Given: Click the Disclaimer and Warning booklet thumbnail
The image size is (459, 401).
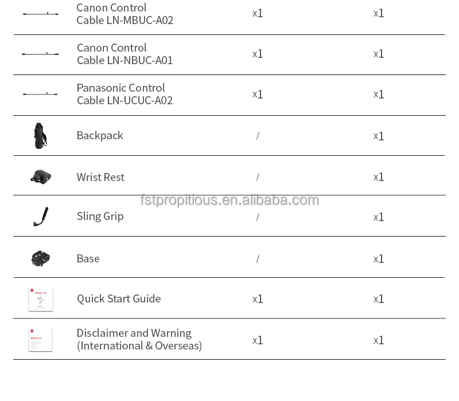Looking at the screenshot, I should (41, 340).
